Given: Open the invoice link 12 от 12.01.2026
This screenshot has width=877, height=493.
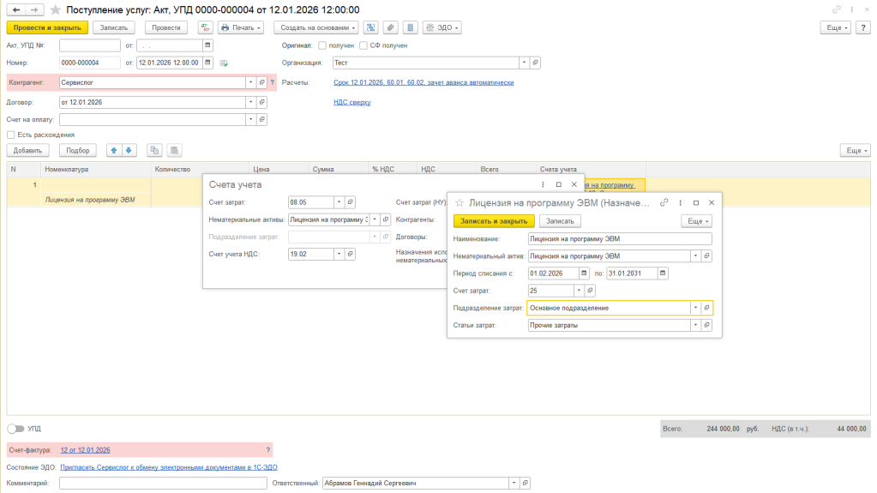Looking at the screenshot, I should 86,450.
